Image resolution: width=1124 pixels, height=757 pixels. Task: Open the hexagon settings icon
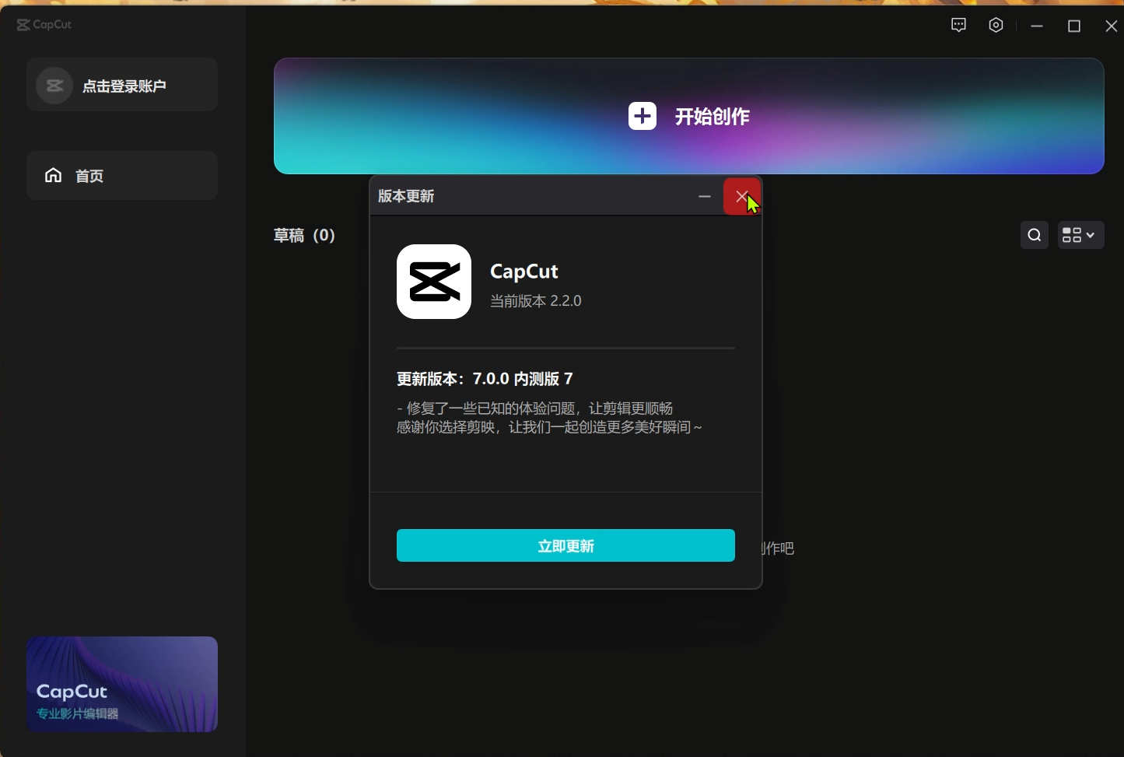(x=996, y=25)
